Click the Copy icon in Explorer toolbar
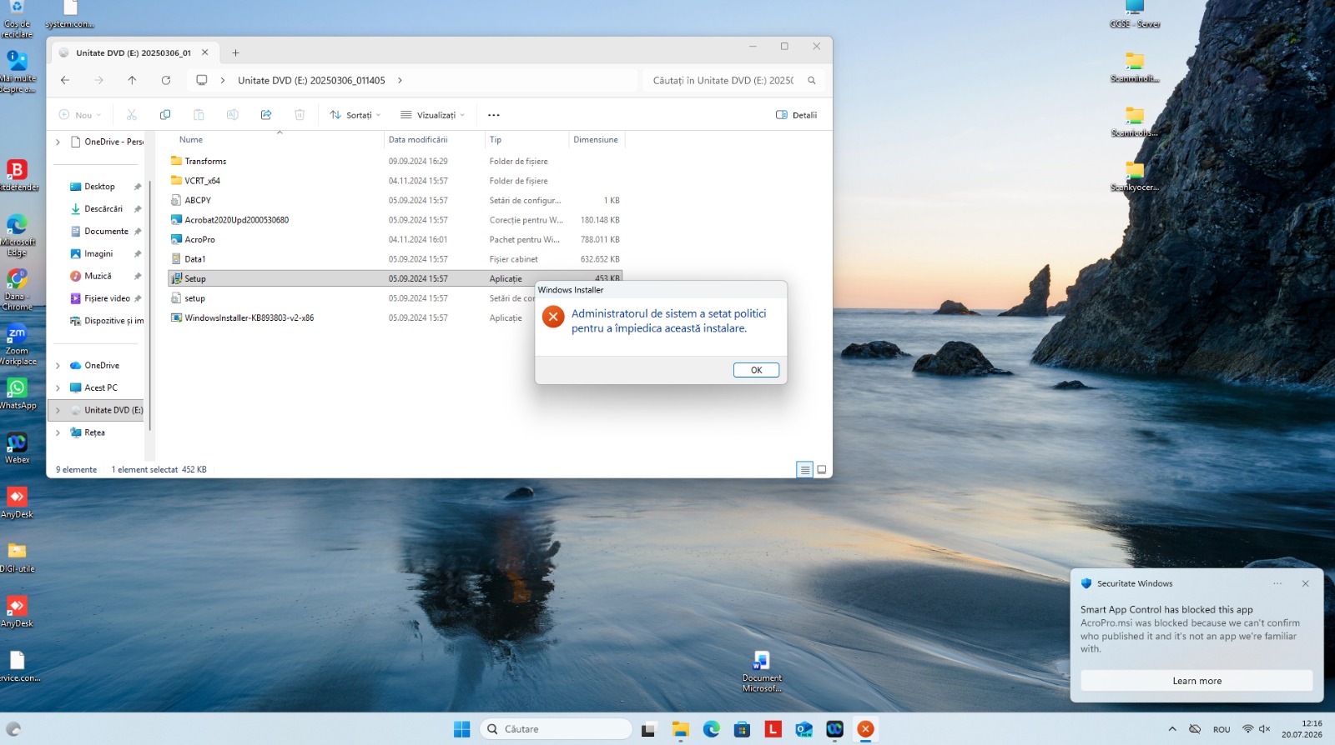 [165, 115]
